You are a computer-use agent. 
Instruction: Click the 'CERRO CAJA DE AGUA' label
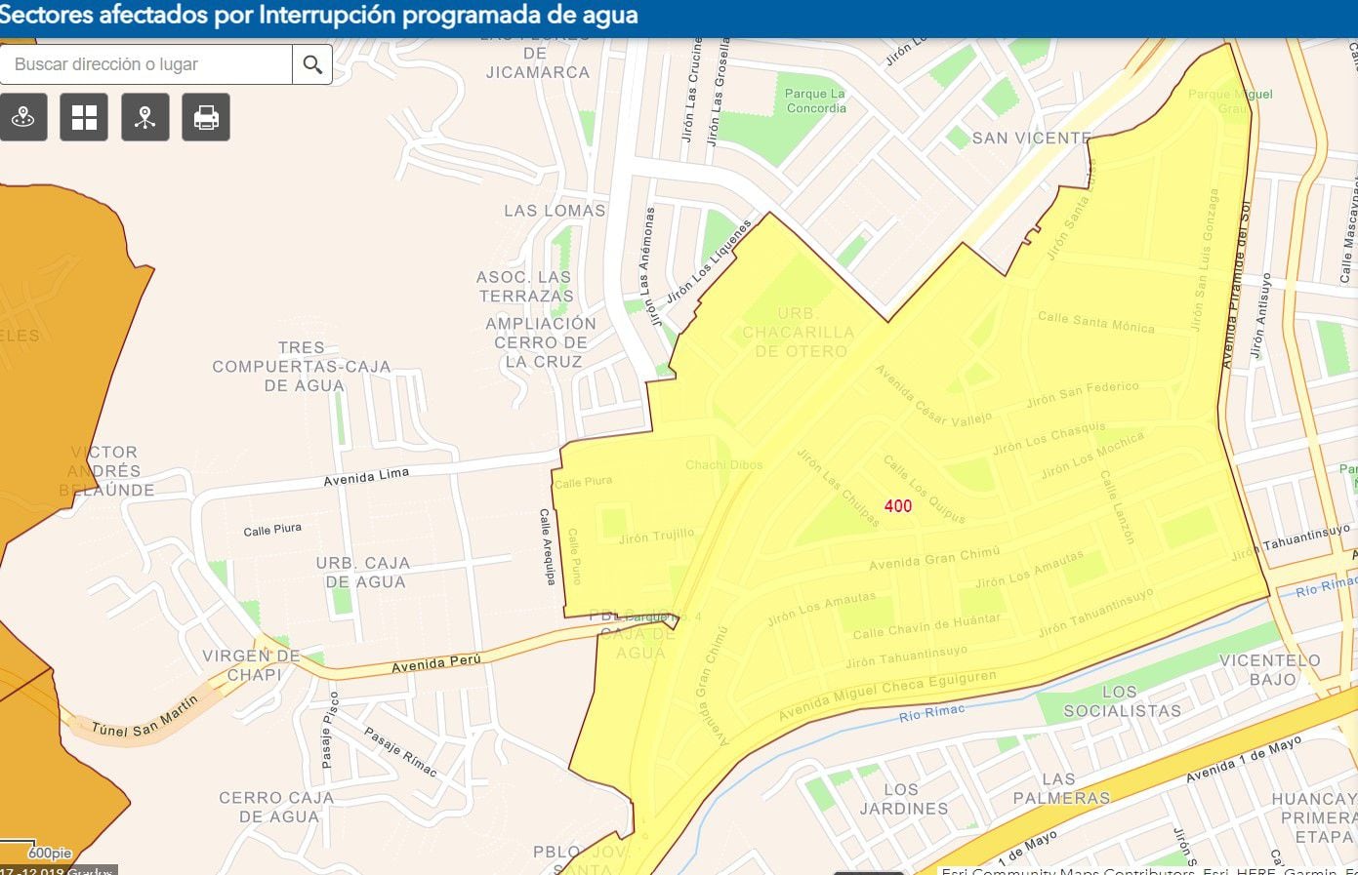[277, 808]
